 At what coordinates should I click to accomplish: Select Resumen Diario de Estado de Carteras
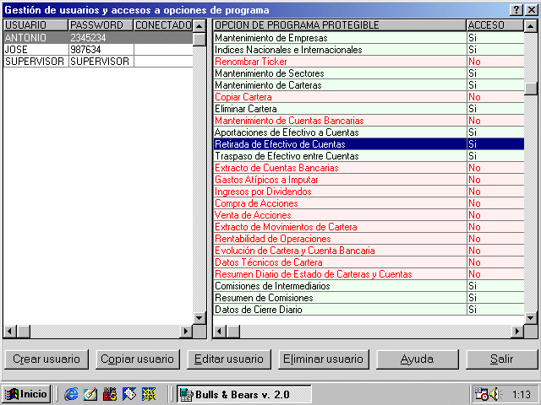pyautogui.click(x=369, y=274)
